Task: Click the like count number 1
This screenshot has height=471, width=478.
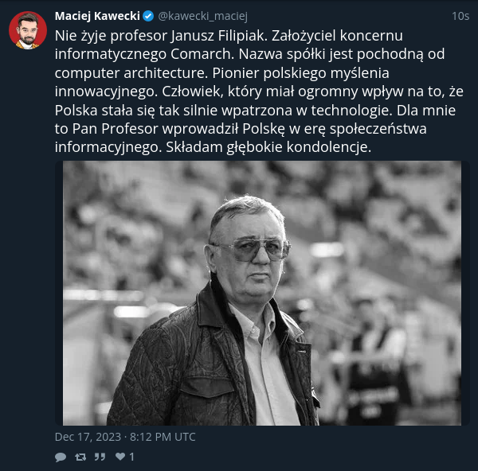Action: pos(131,457)
